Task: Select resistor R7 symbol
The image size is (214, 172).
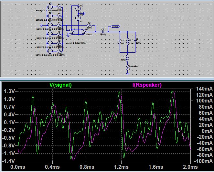Action: [x=59, y=51]
